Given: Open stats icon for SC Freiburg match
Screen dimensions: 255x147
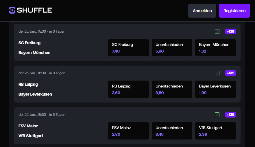Looking at the screenshot, I should point(217,31).
